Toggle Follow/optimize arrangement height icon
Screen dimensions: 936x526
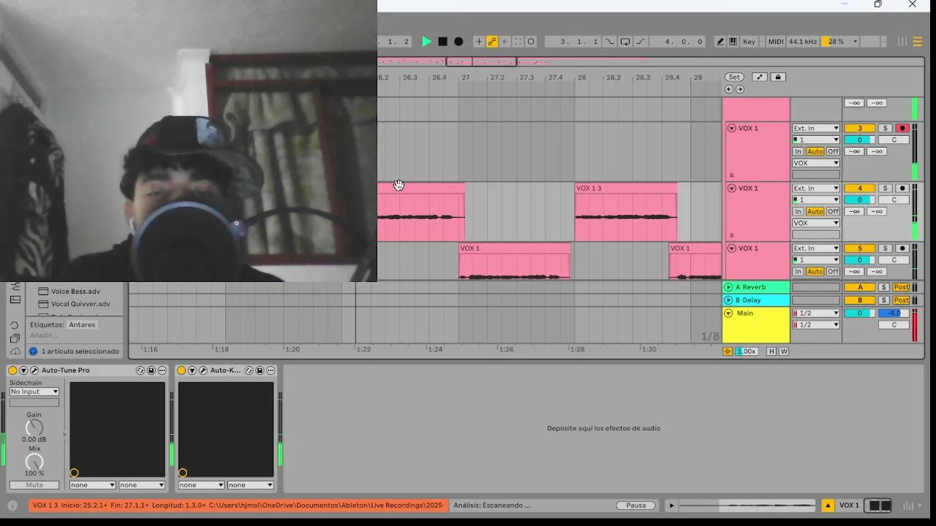click(x=760, y=77)
